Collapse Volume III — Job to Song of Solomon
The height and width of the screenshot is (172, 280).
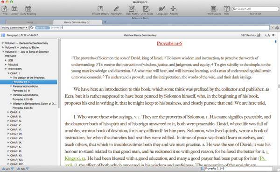pos(3,52)
